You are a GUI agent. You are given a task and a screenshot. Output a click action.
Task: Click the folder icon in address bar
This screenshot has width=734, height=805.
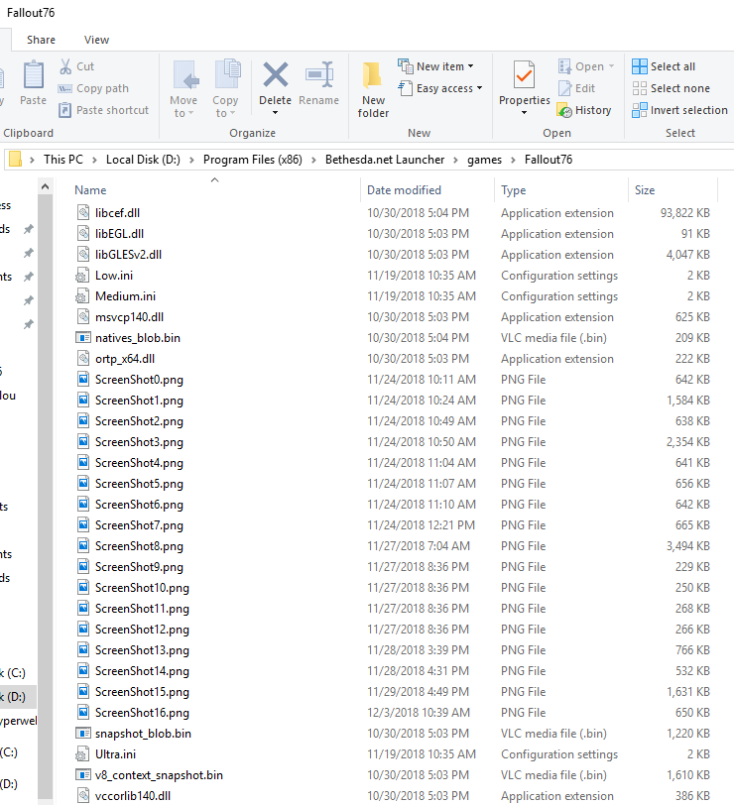pyautogui.click(x=16, y=160)
